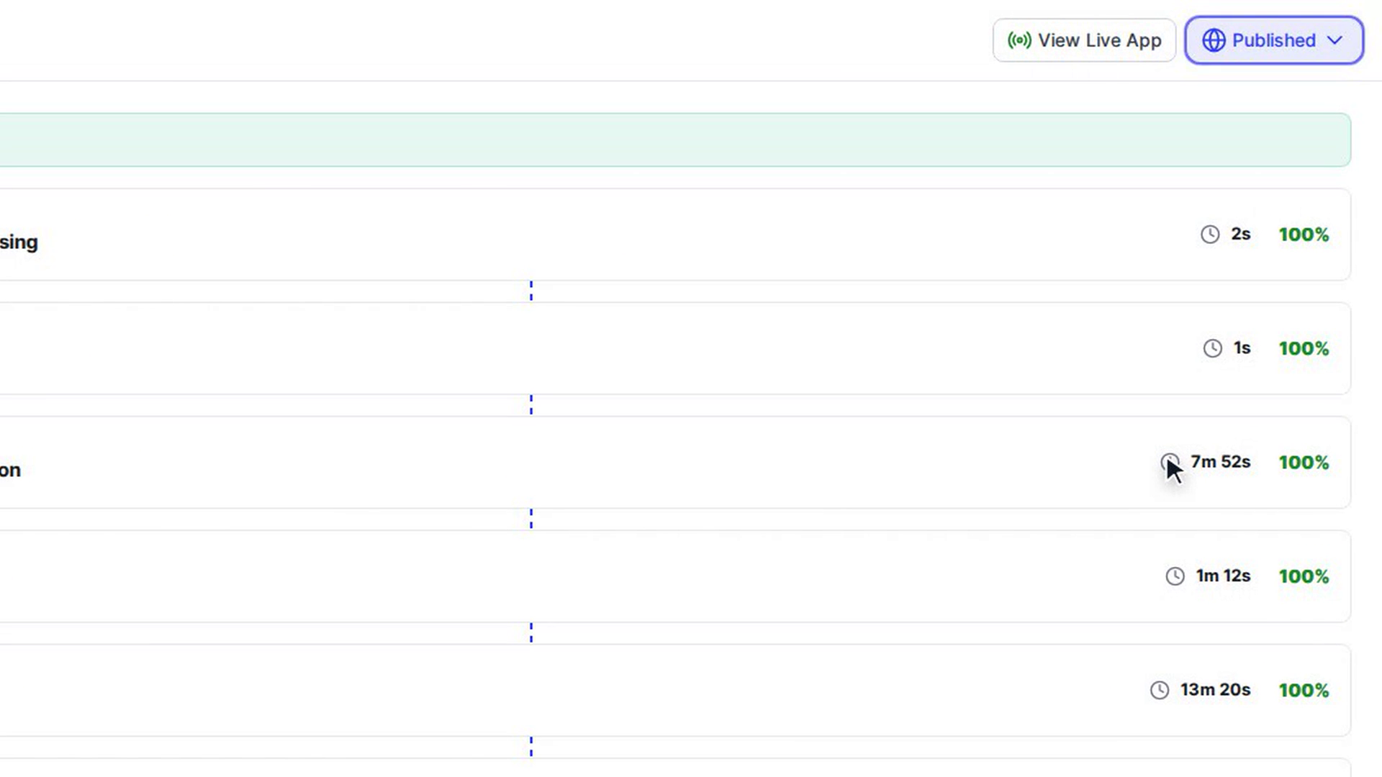Click the View Live App button
Image resolution: width=1382 pixels, height=777 pixels.
click(x=1084, y=40)
